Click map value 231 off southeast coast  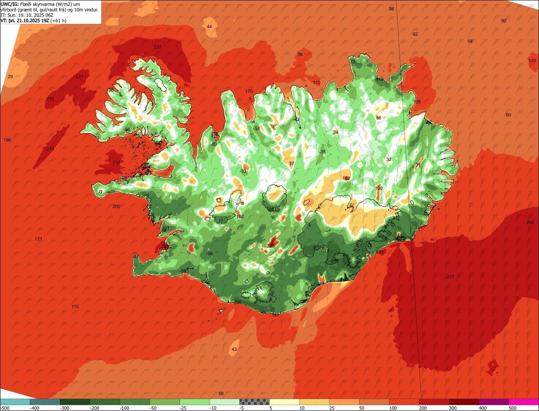coord(380,252)
